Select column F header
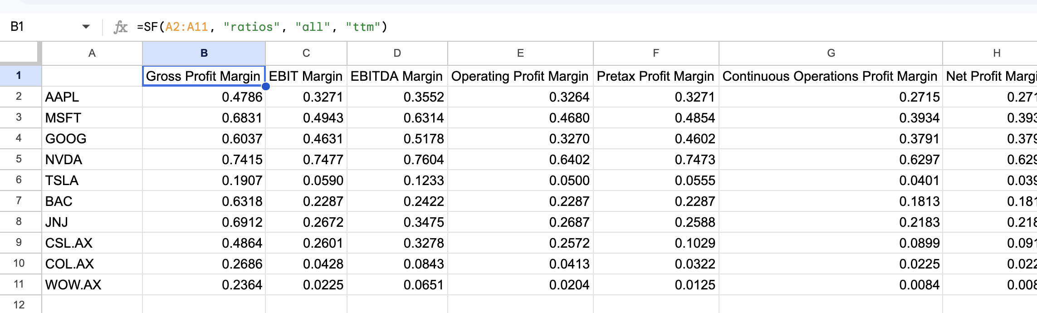This screenshot has width=1037, height=313. (656, 53)
